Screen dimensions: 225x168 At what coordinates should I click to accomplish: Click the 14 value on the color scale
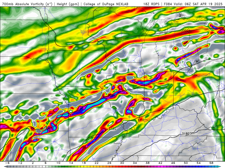[71, 163]
